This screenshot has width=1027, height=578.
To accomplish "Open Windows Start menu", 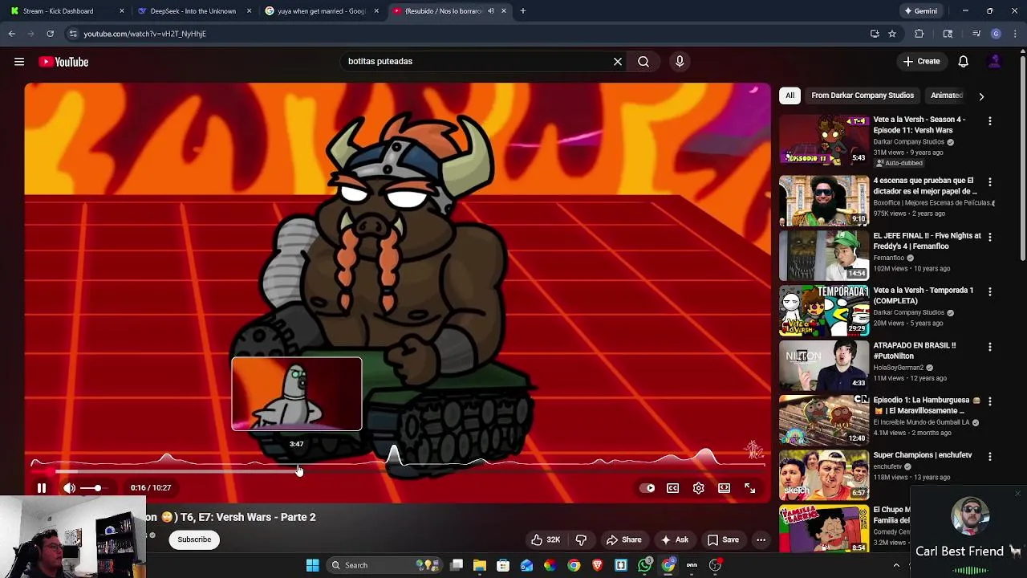I will click(x=312, y=565).
